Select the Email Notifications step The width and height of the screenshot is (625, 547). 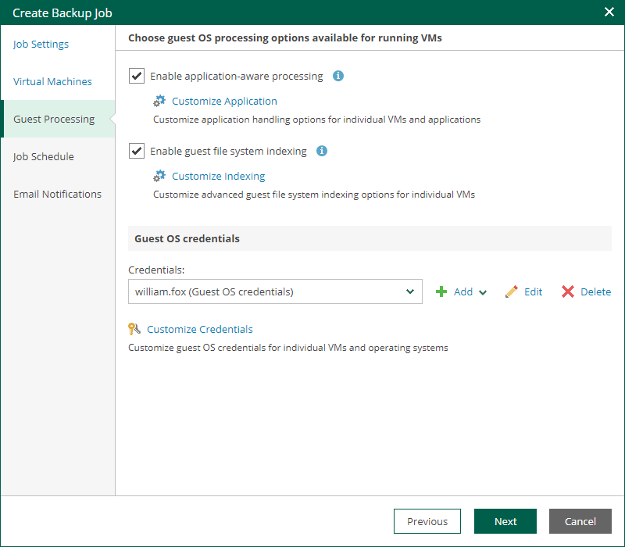[x=57, y=194]
